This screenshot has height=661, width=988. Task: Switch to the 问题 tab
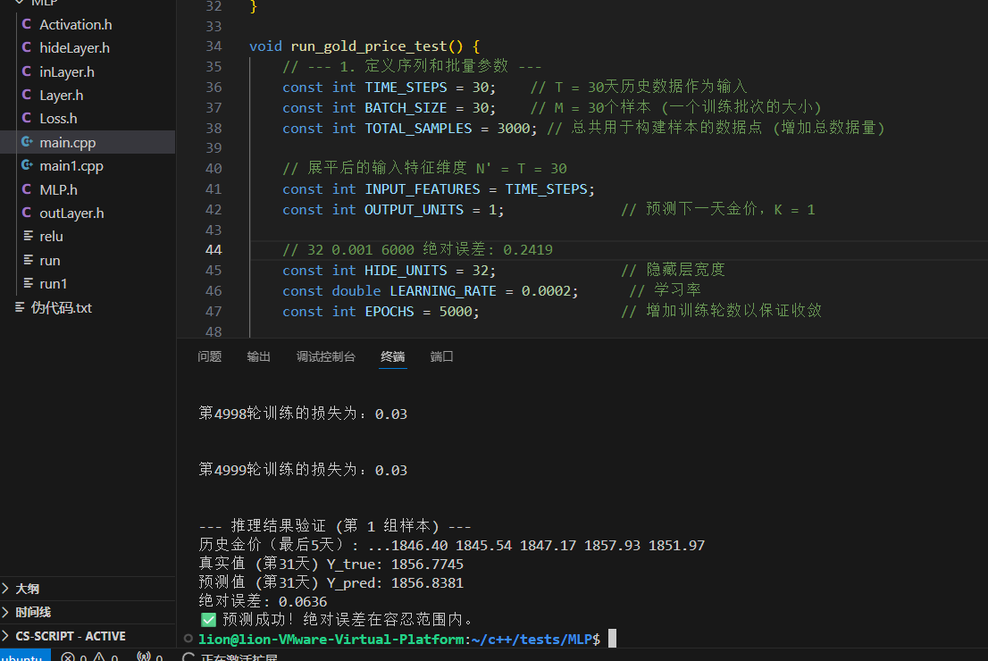coord(209,356)
